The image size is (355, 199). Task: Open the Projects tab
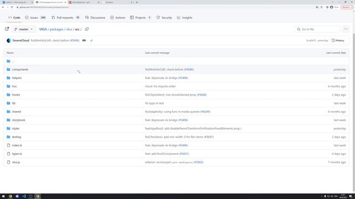(140, 18)
